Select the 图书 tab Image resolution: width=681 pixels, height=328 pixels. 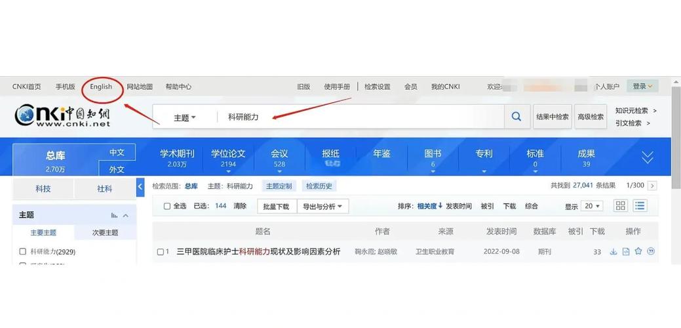click(433, 158)
